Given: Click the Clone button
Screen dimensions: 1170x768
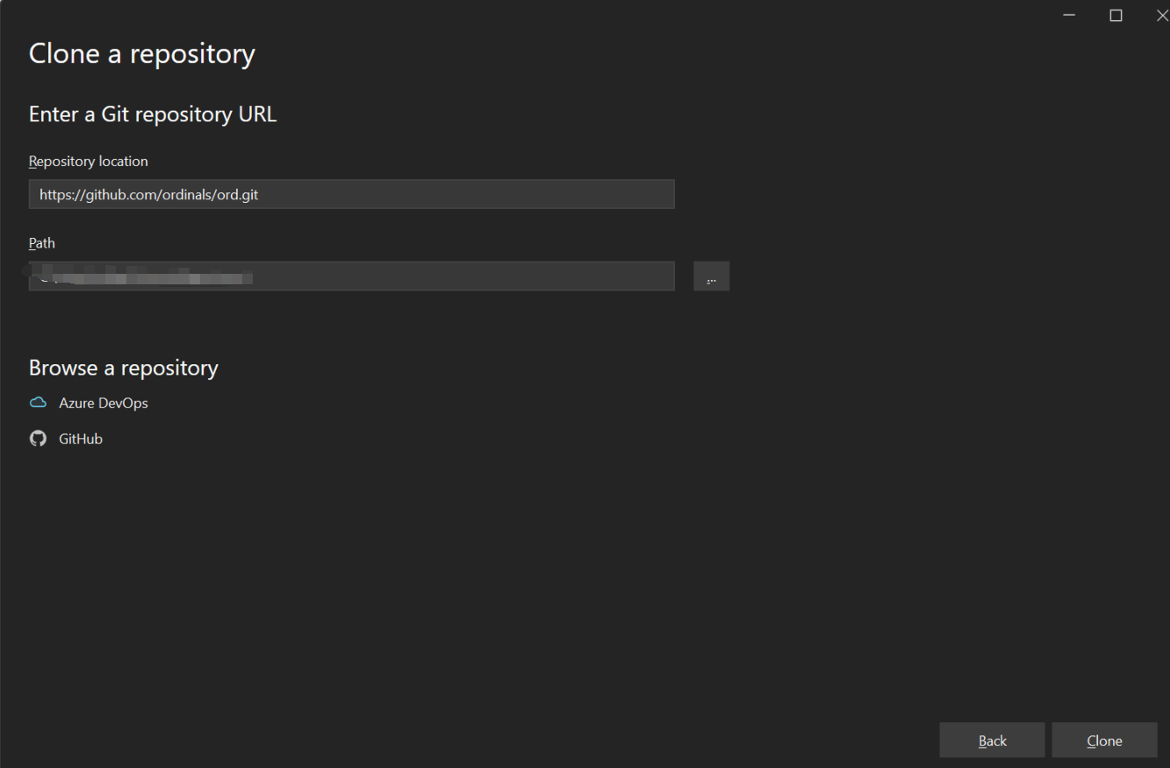Looking at the screenshot, I should point(1104,740).
